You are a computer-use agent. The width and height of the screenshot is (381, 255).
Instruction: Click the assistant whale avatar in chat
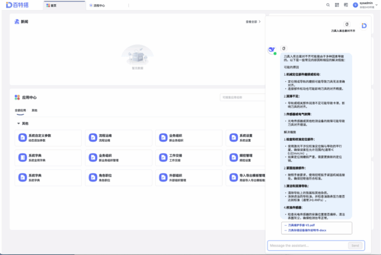(272, 50)
